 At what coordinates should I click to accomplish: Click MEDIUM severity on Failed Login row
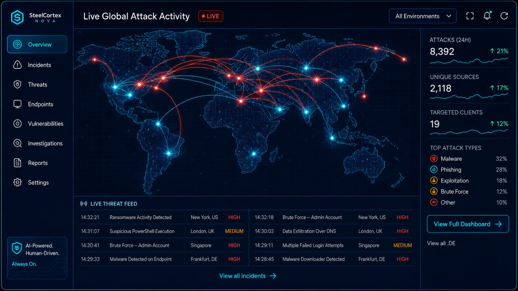[x=402, y=245]
